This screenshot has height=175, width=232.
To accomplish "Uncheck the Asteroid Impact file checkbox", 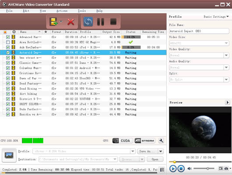I will point(8,52).
